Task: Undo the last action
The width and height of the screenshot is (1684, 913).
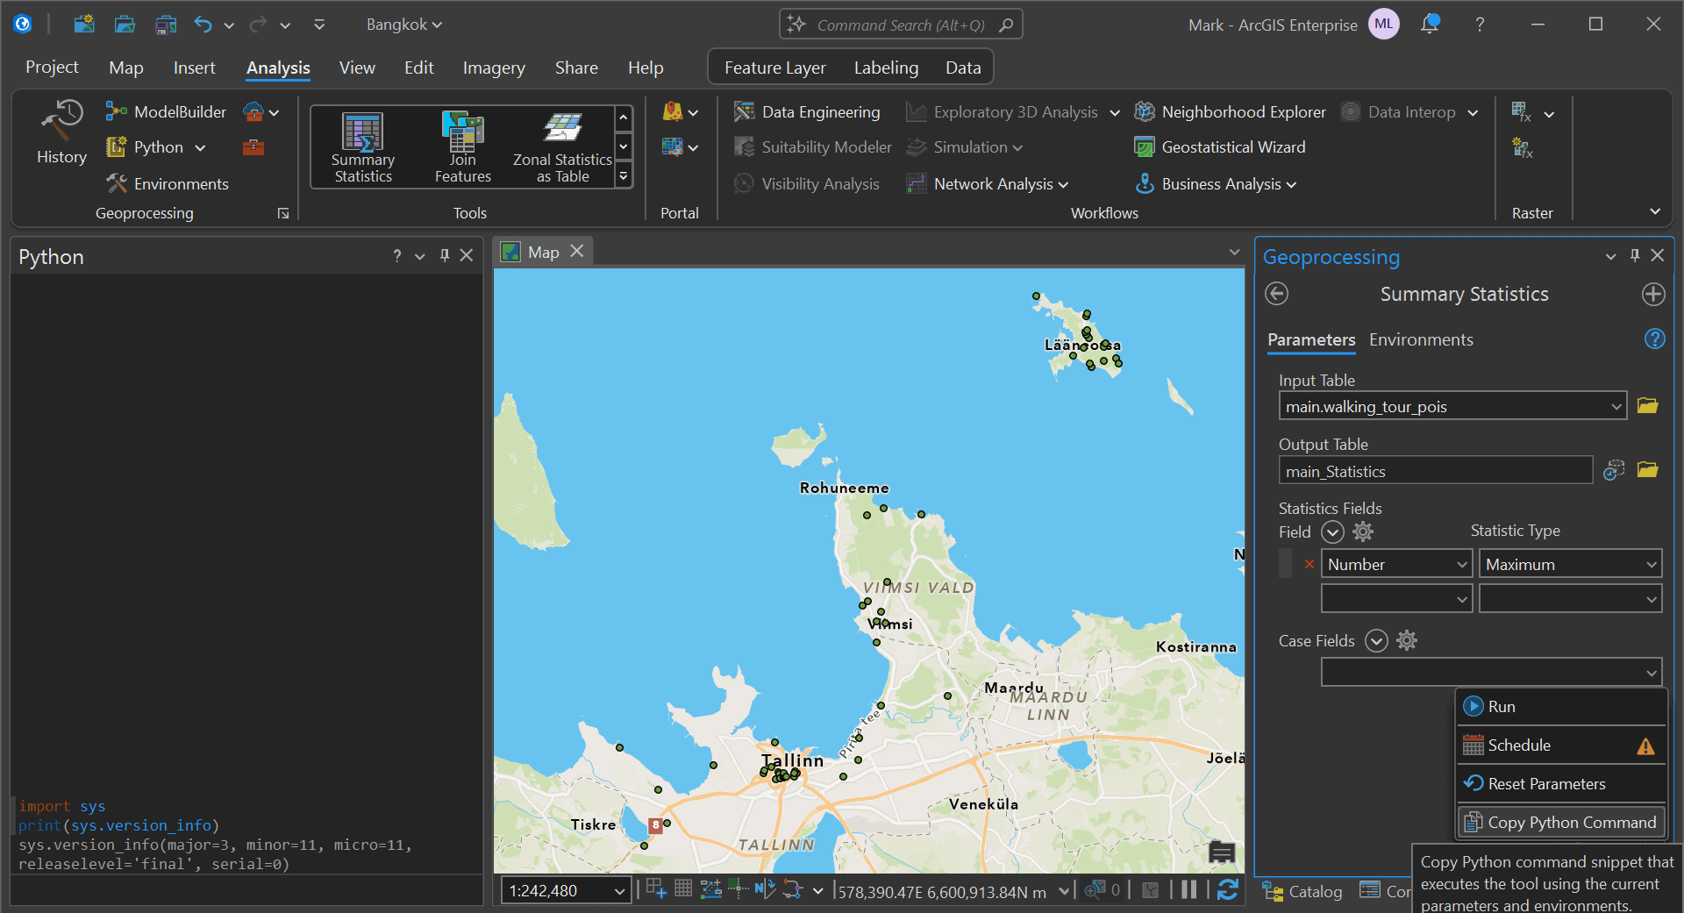Action: click(203, 25)
